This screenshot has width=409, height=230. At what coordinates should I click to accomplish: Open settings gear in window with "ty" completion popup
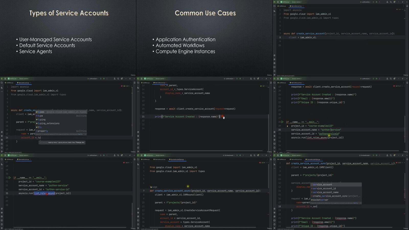point(122,79)
